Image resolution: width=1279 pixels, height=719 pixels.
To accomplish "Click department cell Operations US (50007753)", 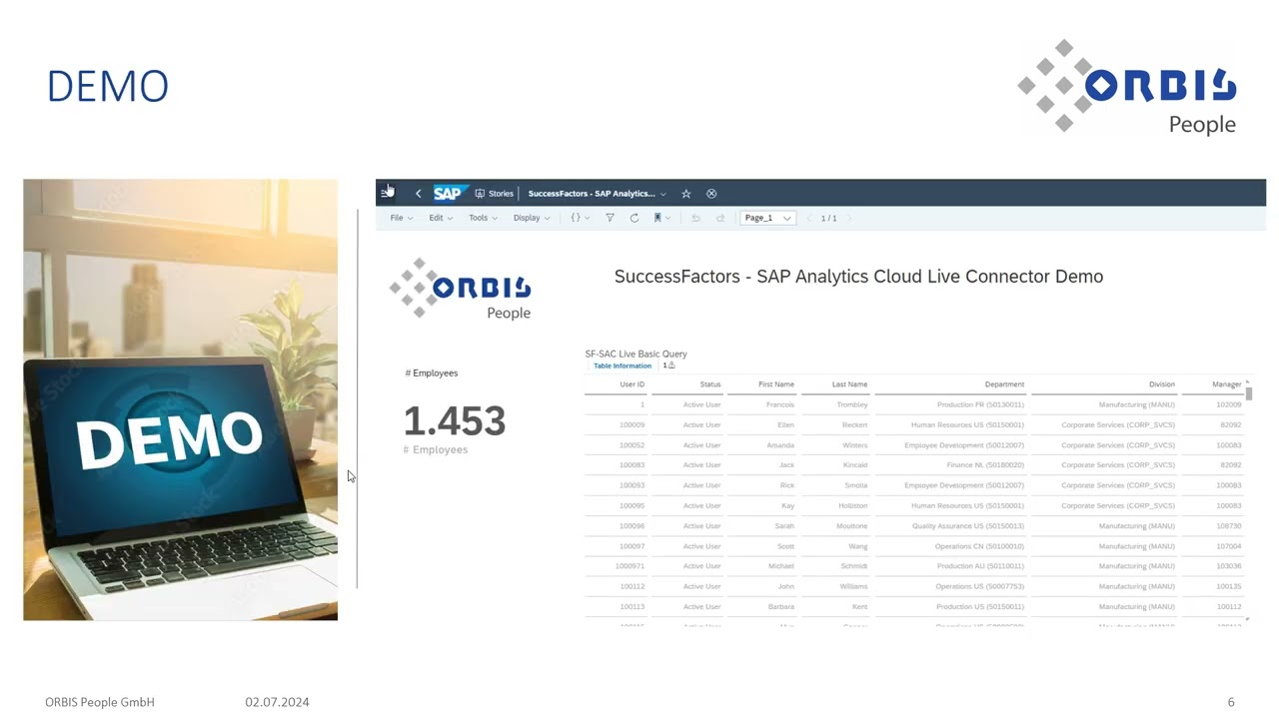I will coord(980,586).
